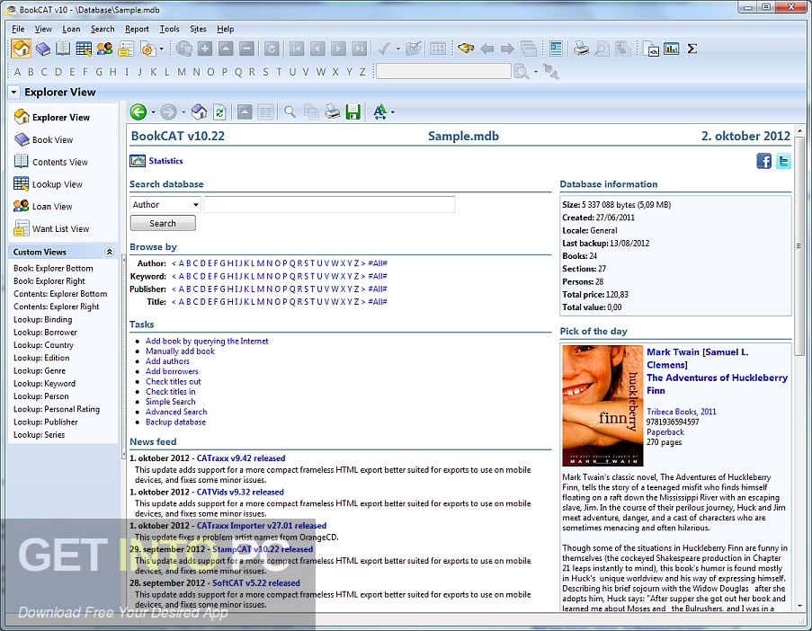Open dropdown arrow beside custom views toolbar icon
Viewport: 812px width, 631px height.
161,49
